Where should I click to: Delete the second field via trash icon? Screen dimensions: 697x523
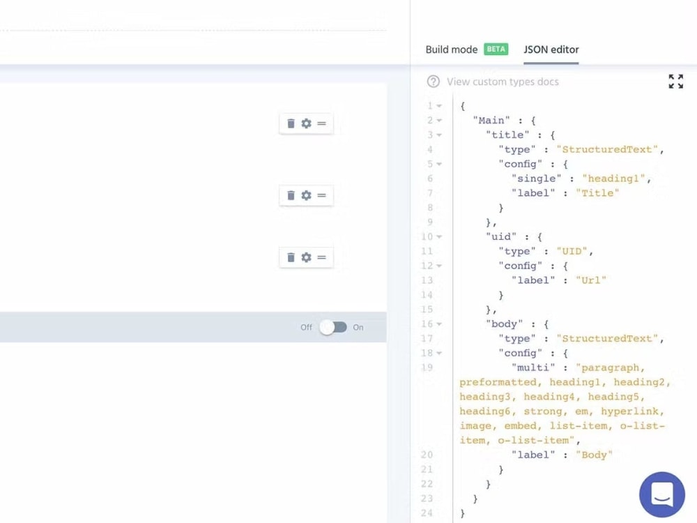coord(291,195)
